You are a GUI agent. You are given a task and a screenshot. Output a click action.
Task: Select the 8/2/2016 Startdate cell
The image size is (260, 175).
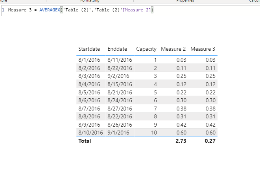tap(89, 68)
